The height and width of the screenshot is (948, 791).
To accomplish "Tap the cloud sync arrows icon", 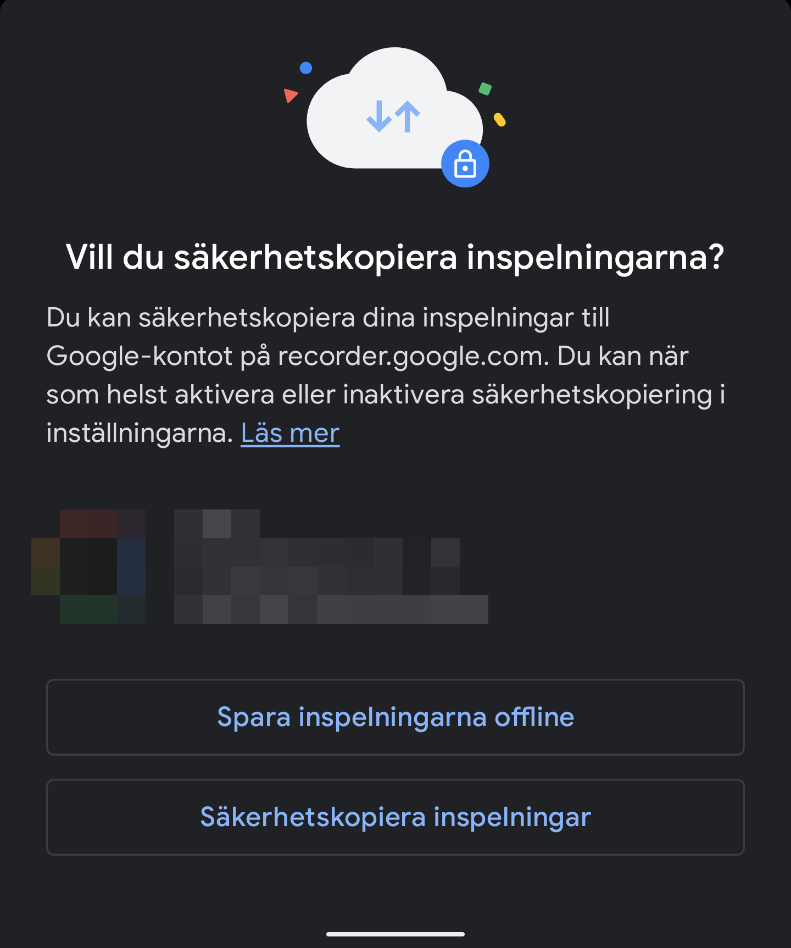I will point(393,117).
